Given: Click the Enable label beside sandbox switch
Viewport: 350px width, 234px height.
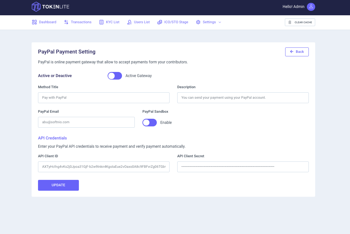Looking at the screenshot, I should [x=166, y=123].
